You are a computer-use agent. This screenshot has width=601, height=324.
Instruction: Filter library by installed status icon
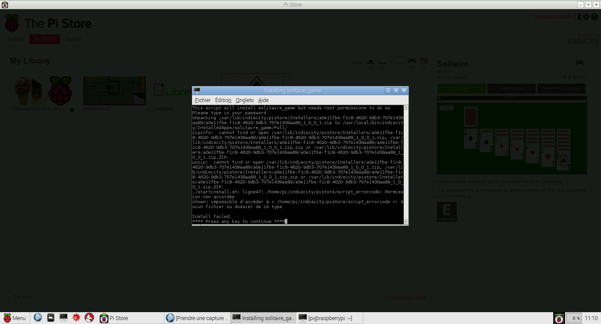[x=371, y=62]
